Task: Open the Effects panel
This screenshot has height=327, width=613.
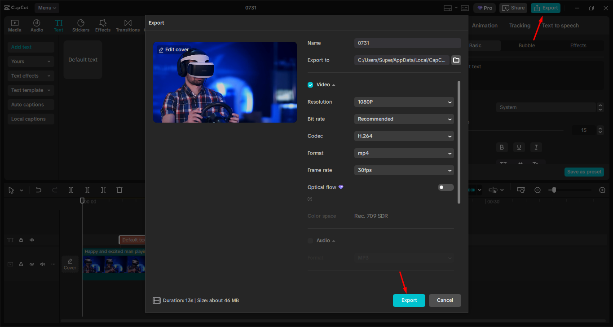Action: [103, 25]
